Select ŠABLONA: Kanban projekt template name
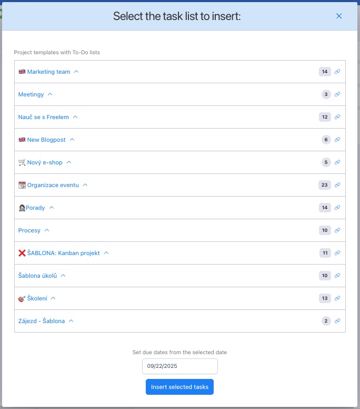360x409 pixels. point(64,253)
